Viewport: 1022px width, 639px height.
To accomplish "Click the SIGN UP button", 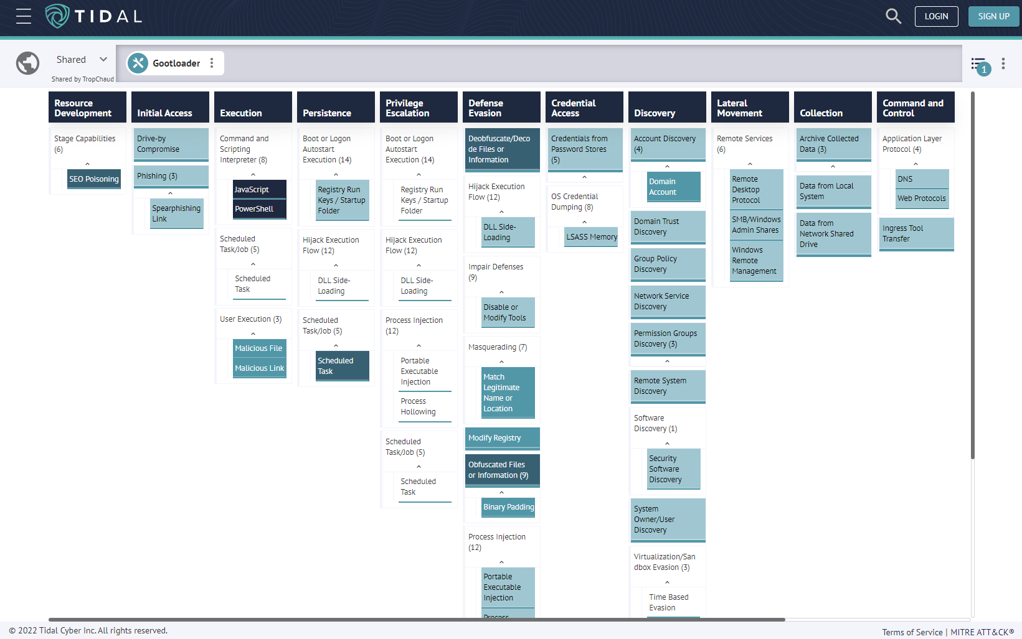I will (x=993, y=16).
